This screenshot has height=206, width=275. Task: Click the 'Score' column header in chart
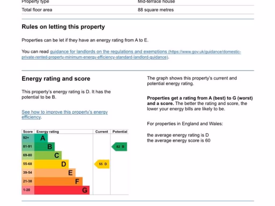(28, 132)
